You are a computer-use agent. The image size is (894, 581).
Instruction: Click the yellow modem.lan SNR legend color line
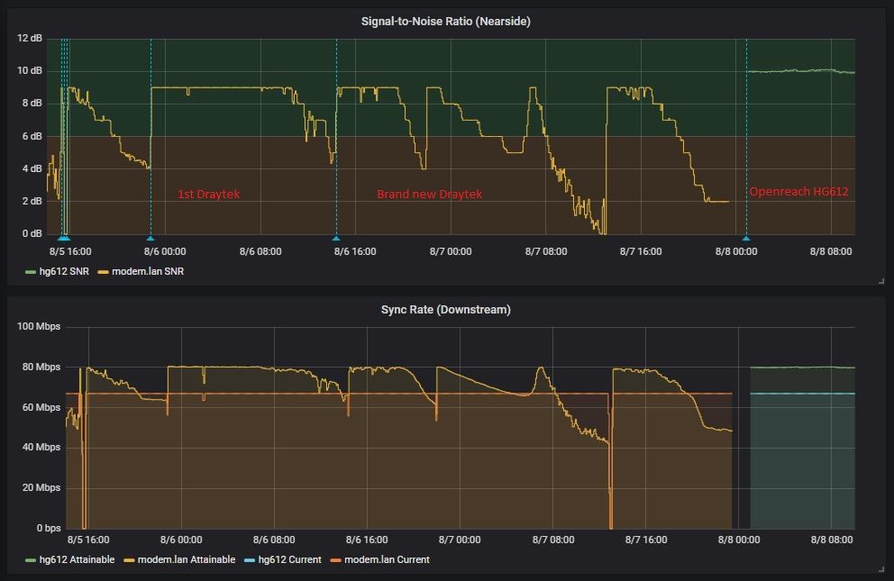103,271
